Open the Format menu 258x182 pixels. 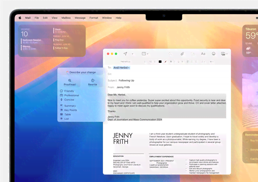pos(94,18)
